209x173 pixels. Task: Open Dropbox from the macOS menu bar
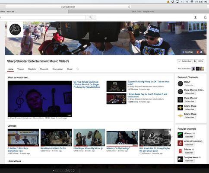[173, 2]
